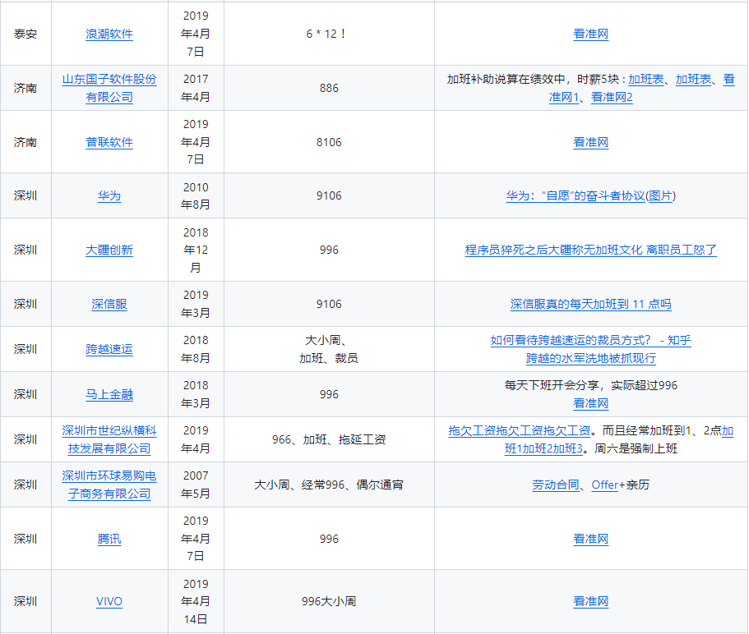Select date 2018年8月 in 跨越速运 row
Screen dimensions: 749x634
coord(196,349)
